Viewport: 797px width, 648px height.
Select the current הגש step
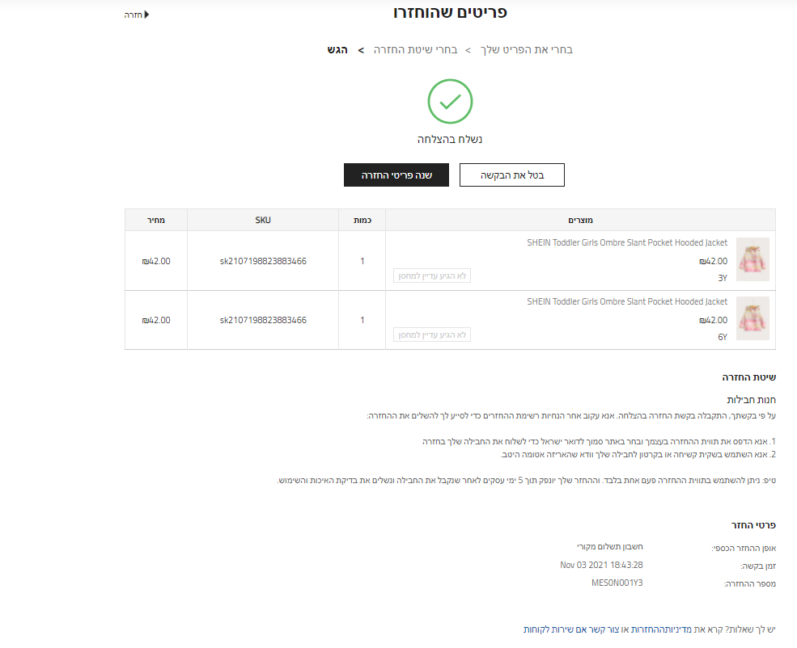(x=337, y=50)
